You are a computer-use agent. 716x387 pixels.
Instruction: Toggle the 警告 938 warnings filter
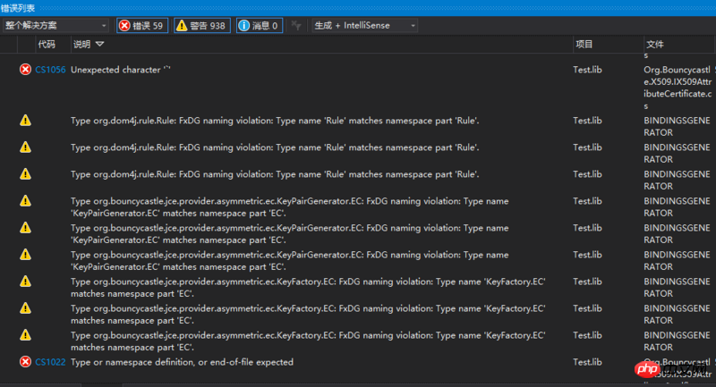click(202, 26)
